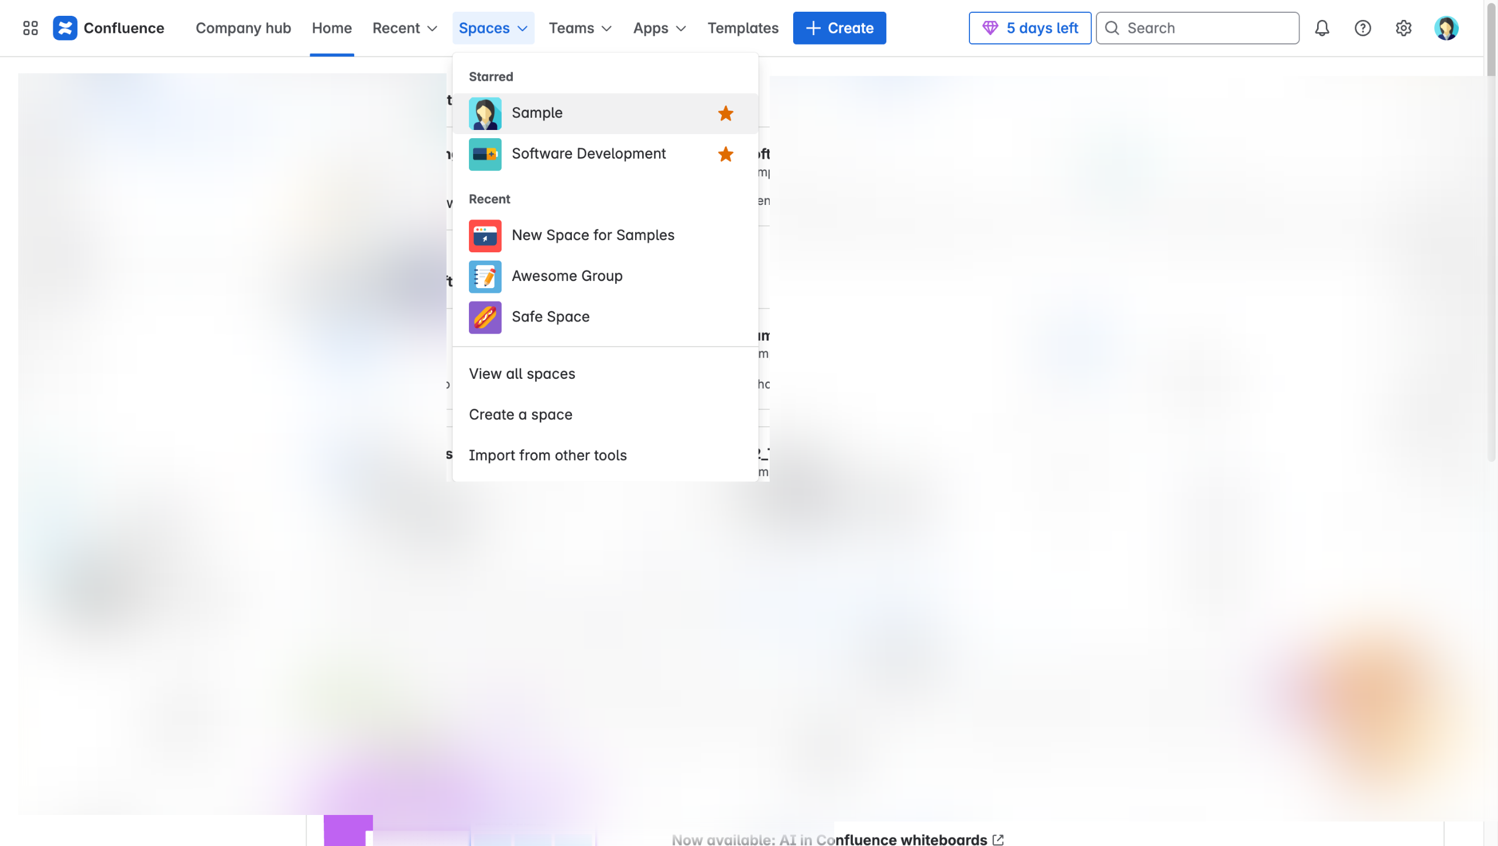1498x846 pixels.
Task: Open New Space for Samples entry
Action: tap(605, 235)
